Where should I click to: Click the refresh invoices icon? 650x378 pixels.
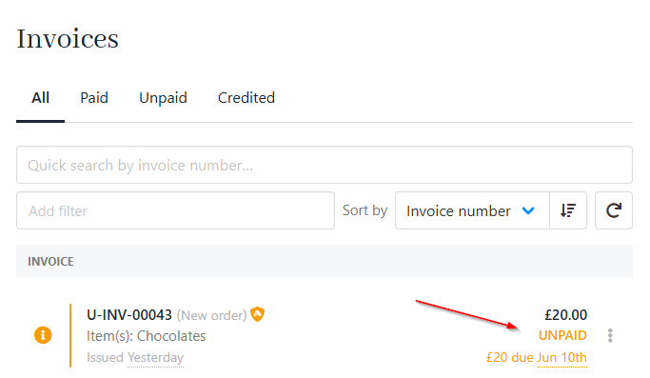[614, 210]
